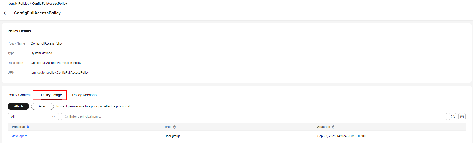The height and width of the screenshot is (143, 473).
Task: Click the policy URN value text
Action: click(60, 73)
